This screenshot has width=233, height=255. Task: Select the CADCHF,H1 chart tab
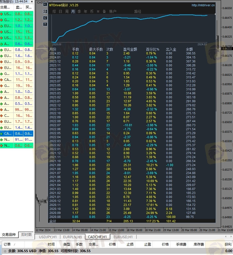(97, 237)
